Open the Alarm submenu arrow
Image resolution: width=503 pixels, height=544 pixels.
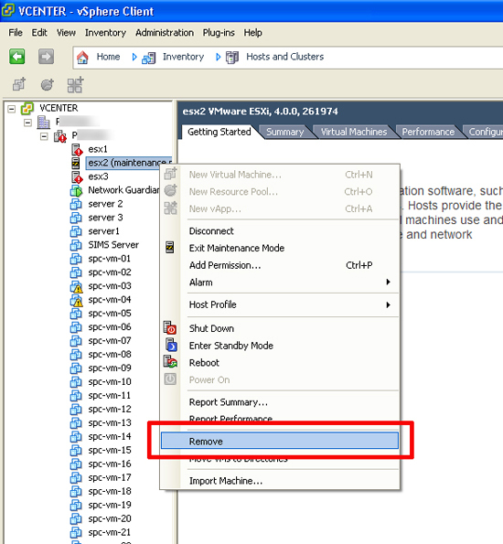[x=389, y=282]
